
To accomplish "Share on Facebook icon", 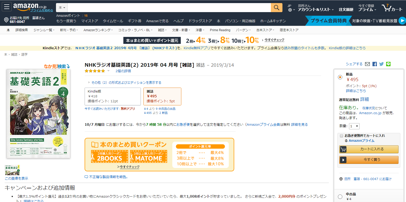I will [x=375, y=64].
